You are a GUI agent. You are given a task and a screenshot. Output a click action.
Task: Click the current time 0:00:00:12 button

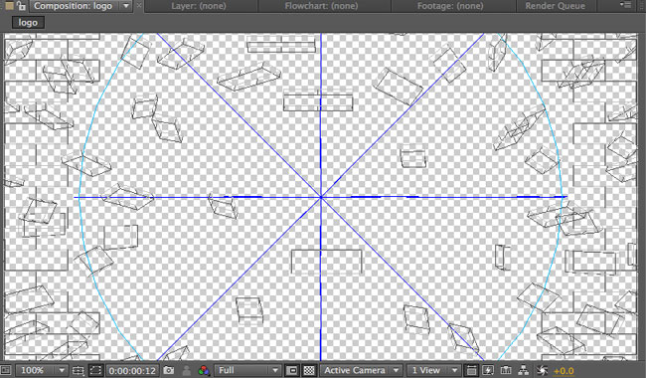tap(132, 370)
